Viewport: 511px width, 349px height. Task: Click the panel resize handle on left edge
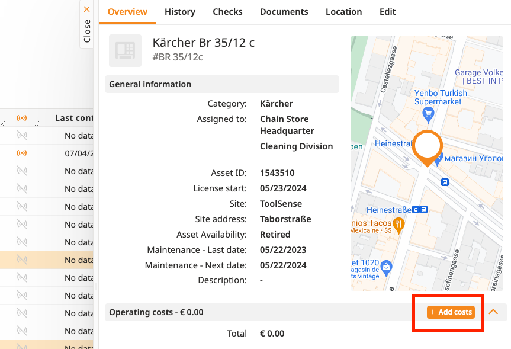click(96, 286)
